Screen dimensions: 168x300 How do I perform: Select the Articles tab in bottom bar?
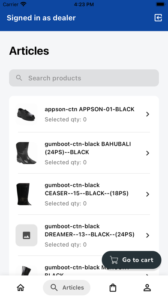[x=66, y=287]
